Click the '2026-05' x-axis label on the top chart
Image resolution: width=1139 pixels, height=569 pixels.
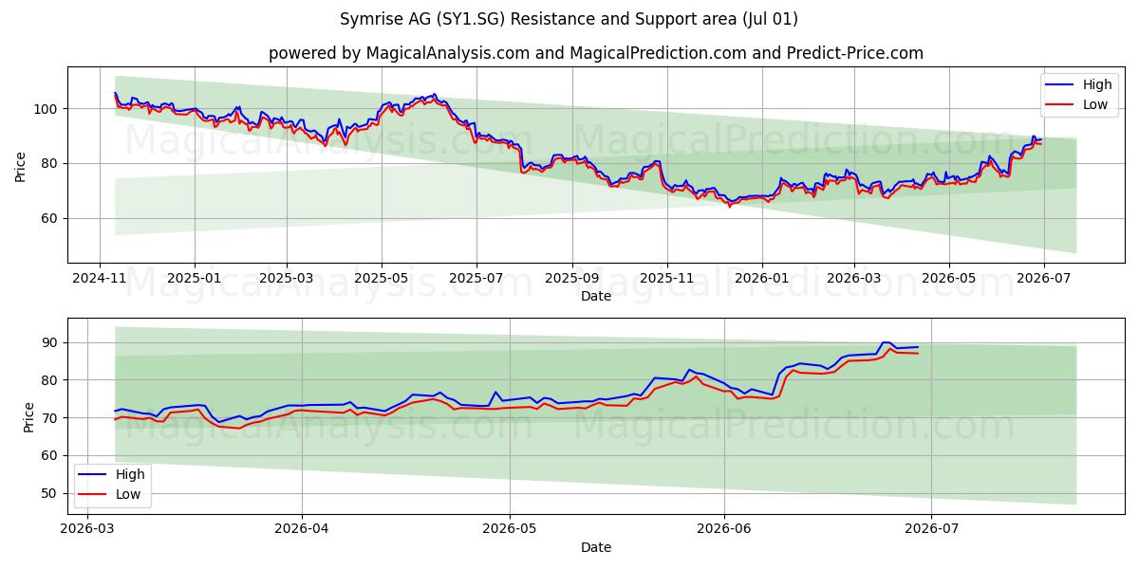[949, 280]
